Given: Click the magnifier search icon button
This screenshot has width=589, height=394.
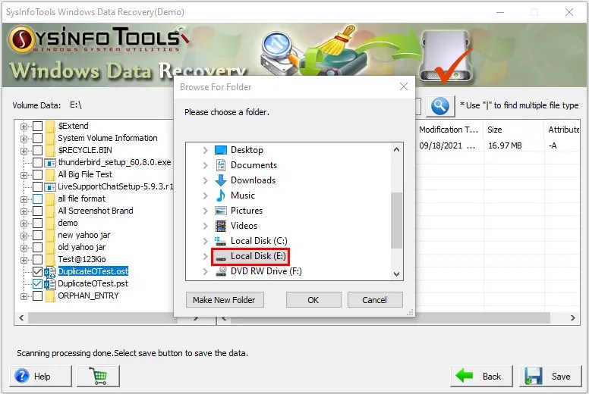Looking at the screenshot, I should [440, 106].
